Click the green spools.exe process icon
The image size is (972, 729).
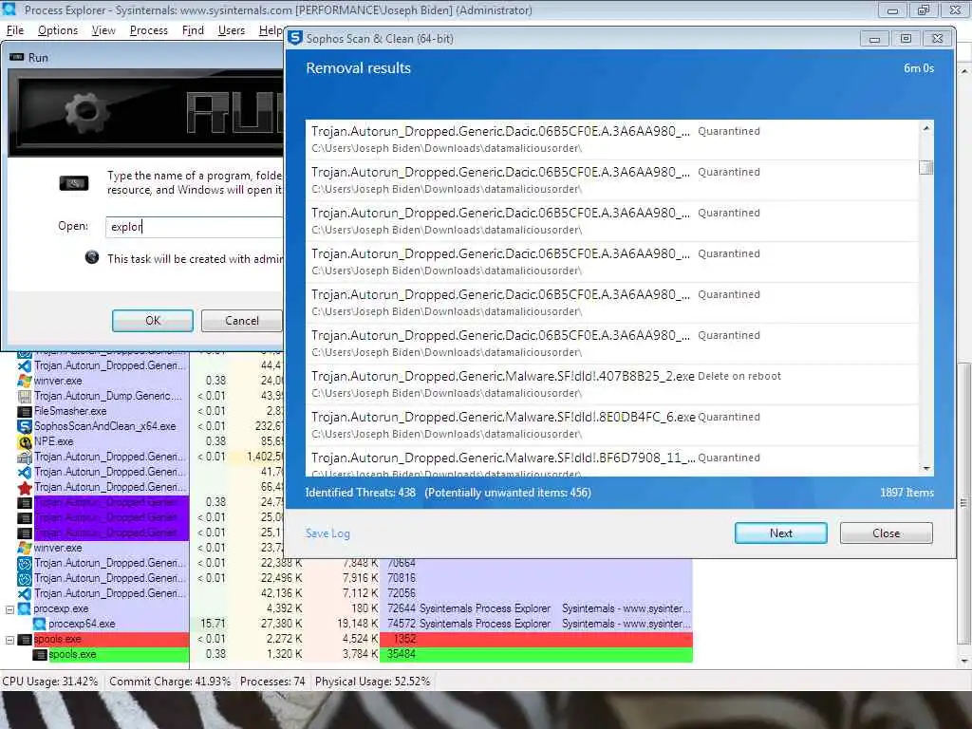pos(39,654)
